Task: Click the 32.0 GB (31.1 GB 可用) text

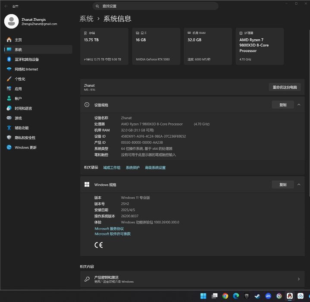Action: 138,130
